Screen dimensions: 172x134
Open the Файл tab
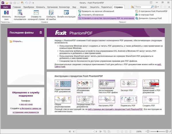click(6, 7)
